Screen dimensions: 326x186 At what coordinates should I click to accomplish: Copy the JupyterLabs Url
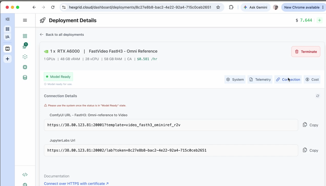point(310,150)
